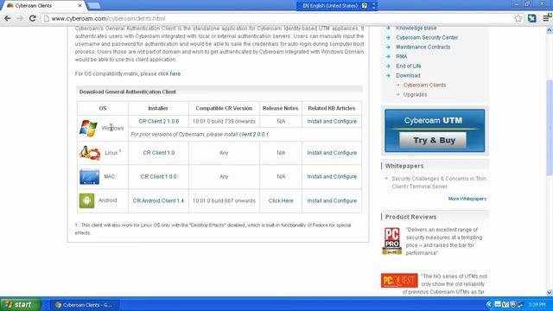Click the arrow bullet beside Download
The width and height of the screenshot is (553, 311).
(x=388, y=75)
